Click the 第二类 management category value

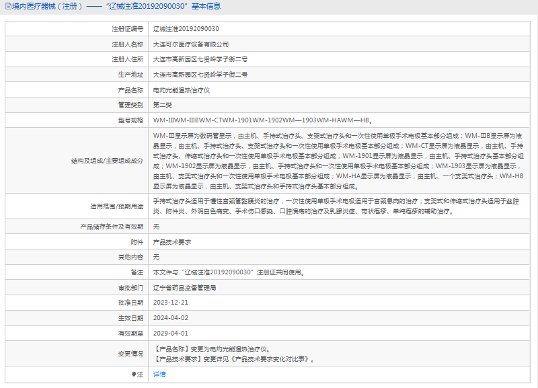(x=163, y=105)
